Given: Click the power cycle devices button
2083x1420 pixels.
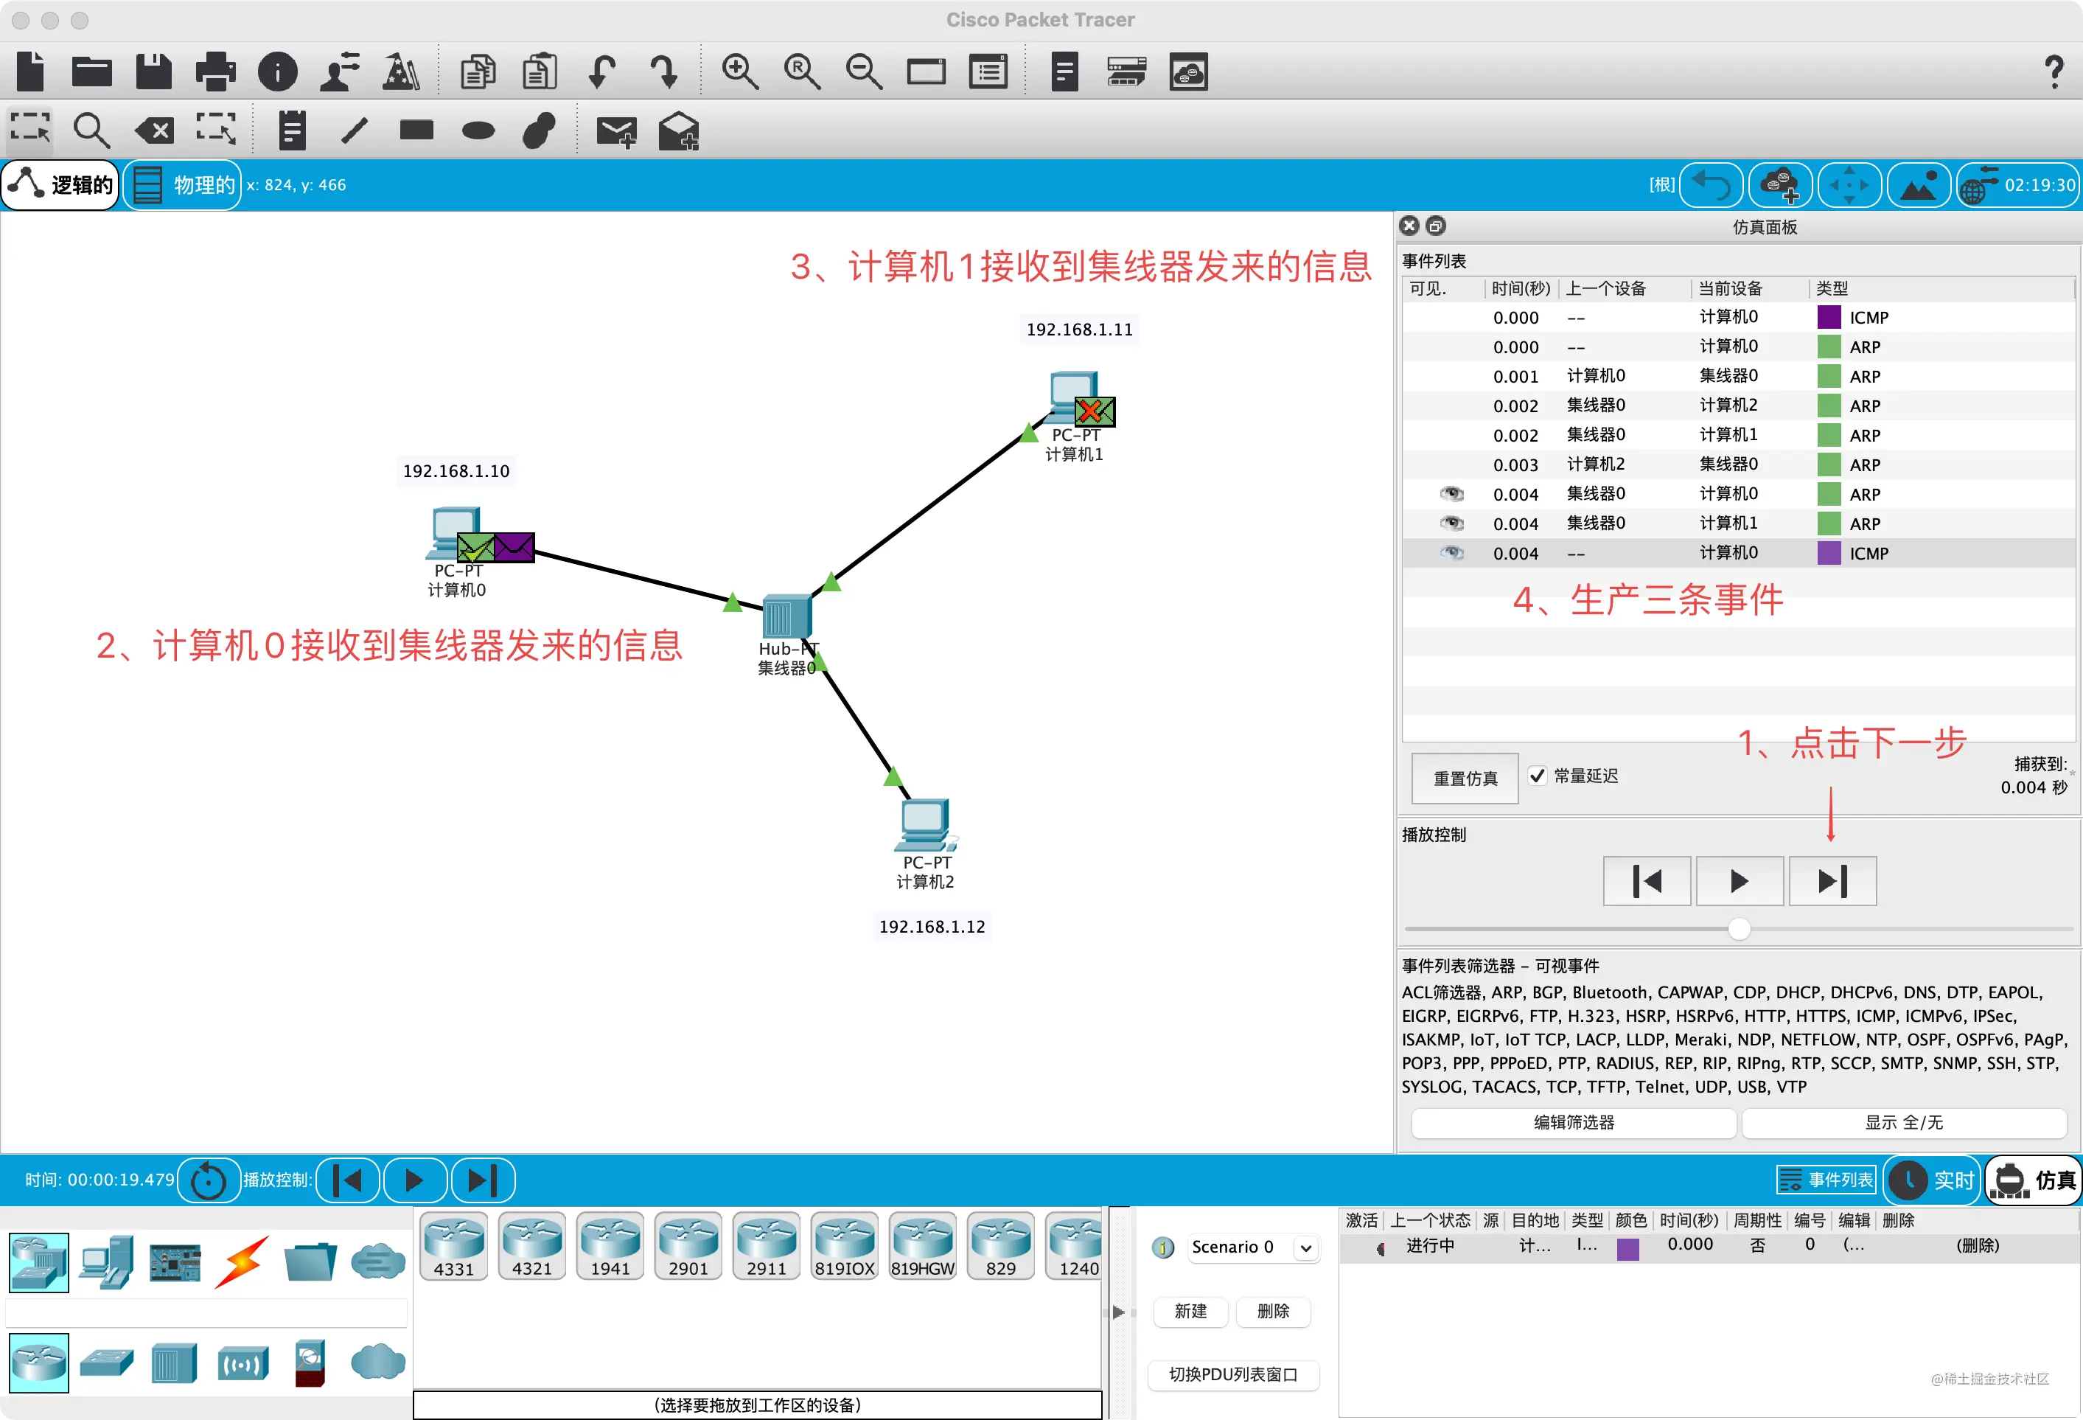Looking at the screenshot, I should (209, 1180).
